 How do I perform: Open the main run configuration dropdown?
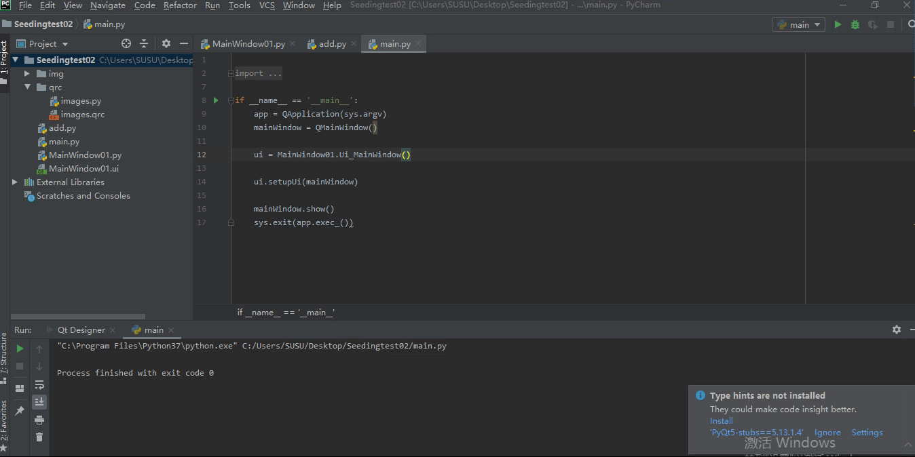coord(798,24)
